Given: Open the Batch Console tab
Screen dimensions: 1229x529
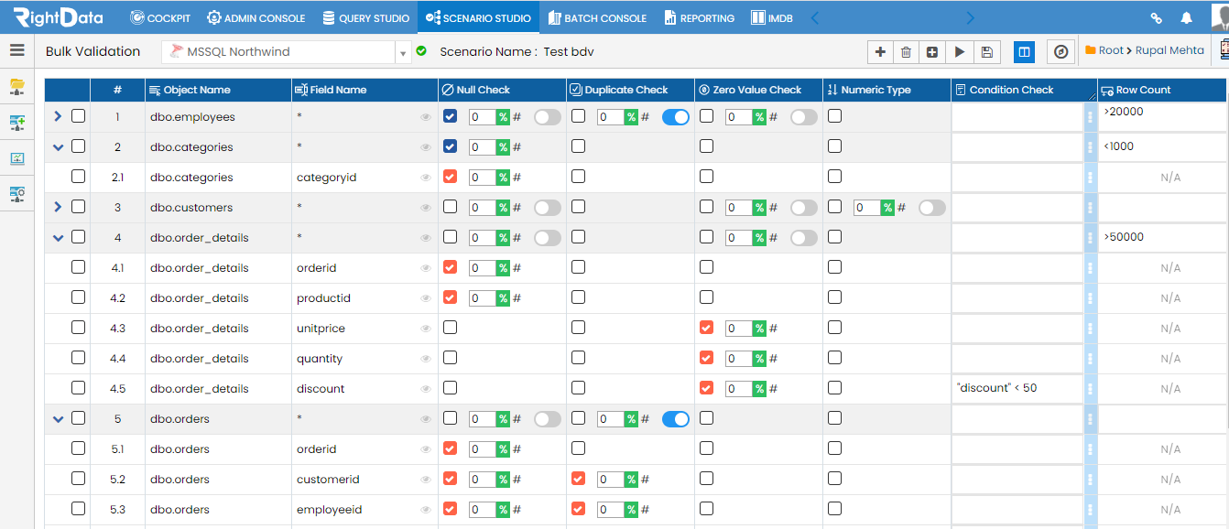Looking at the screenshot, I should point(597,17).
